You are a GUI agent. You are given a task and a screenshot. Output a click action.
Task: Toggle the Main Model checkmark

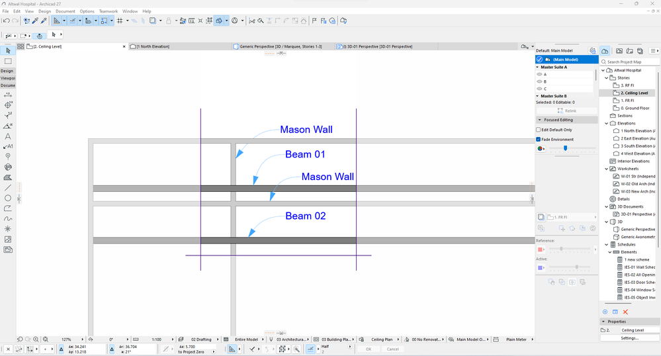pos(540,60)
